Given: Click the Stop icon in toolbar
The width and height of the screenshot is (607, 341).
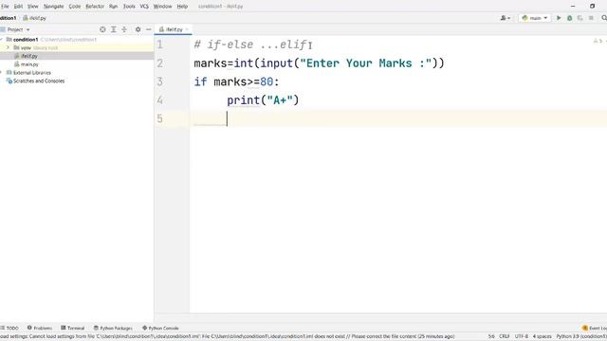Looking at the screenshot, I should [x=591, y=18].
